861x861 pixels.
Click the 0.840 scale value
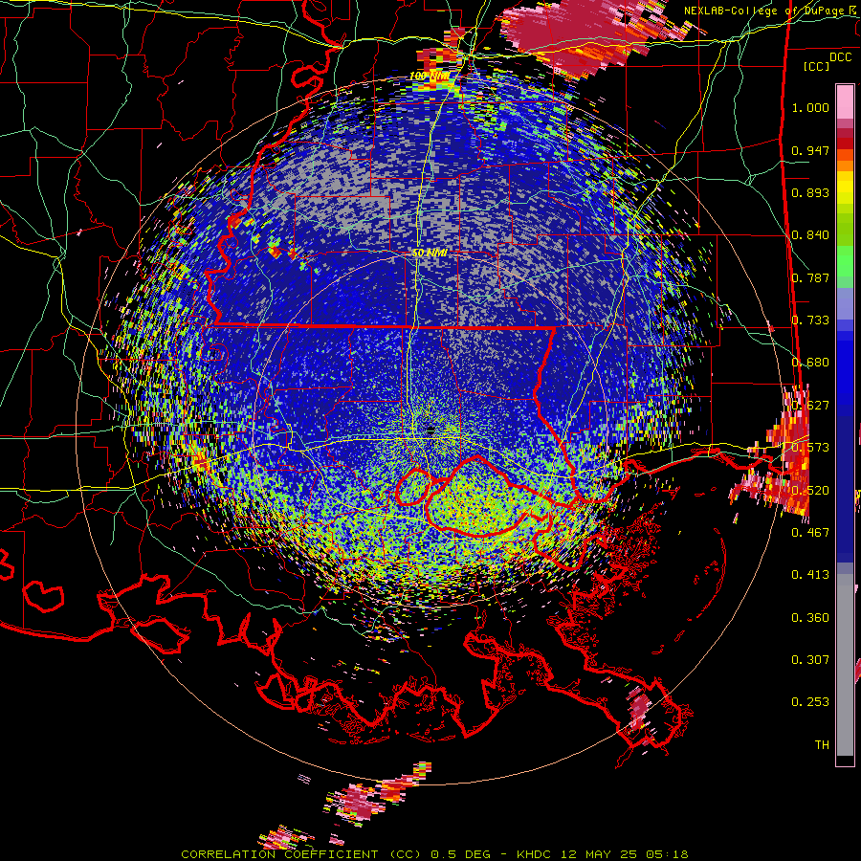click(810, 235)
